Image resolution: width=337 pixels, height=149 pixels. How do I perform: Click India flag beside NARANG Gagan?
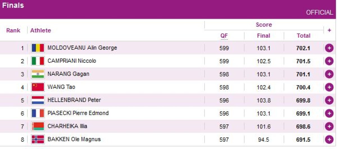(x=38, y=74)
